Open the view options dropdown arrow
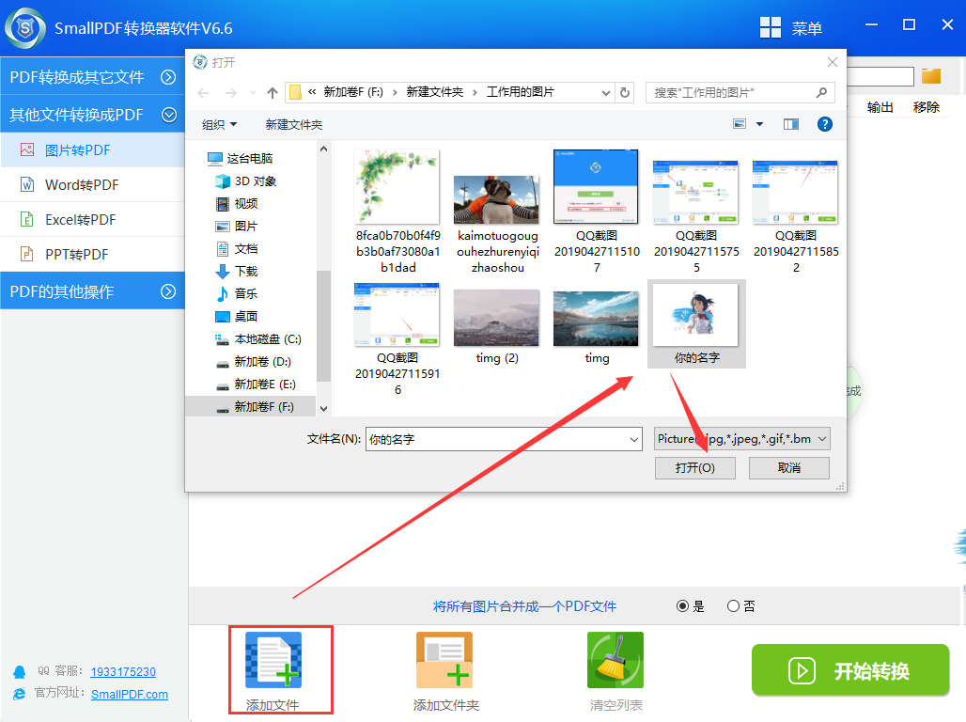The height and width of the screenshot is (722, 966). point(759,124)
